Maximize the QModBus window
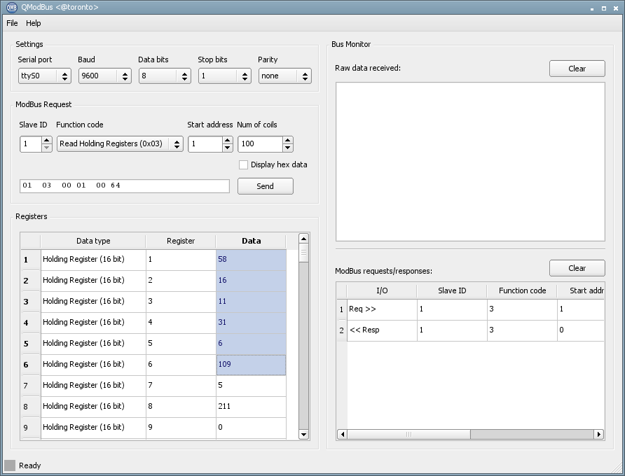 (604, 8)
